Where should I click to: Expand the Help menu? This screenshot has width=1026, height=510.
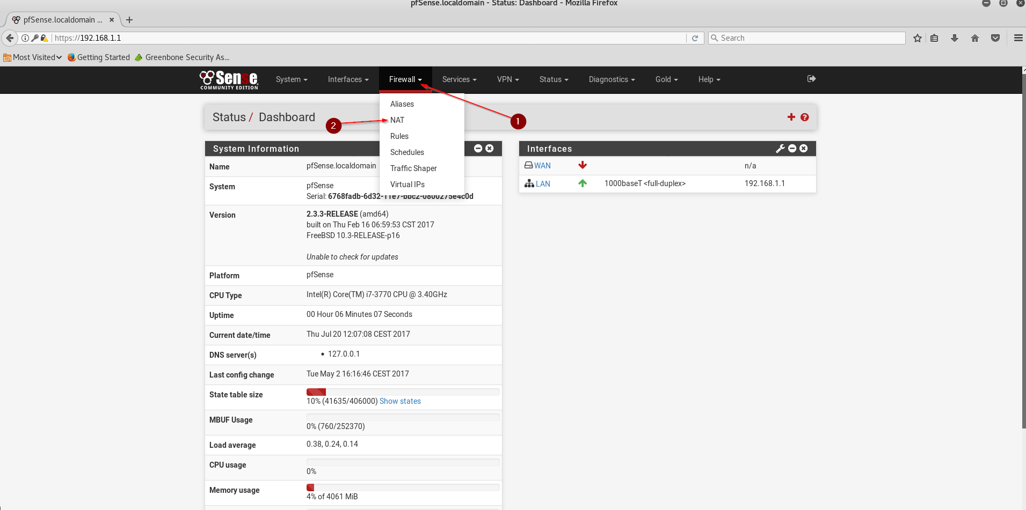[709, 79]
